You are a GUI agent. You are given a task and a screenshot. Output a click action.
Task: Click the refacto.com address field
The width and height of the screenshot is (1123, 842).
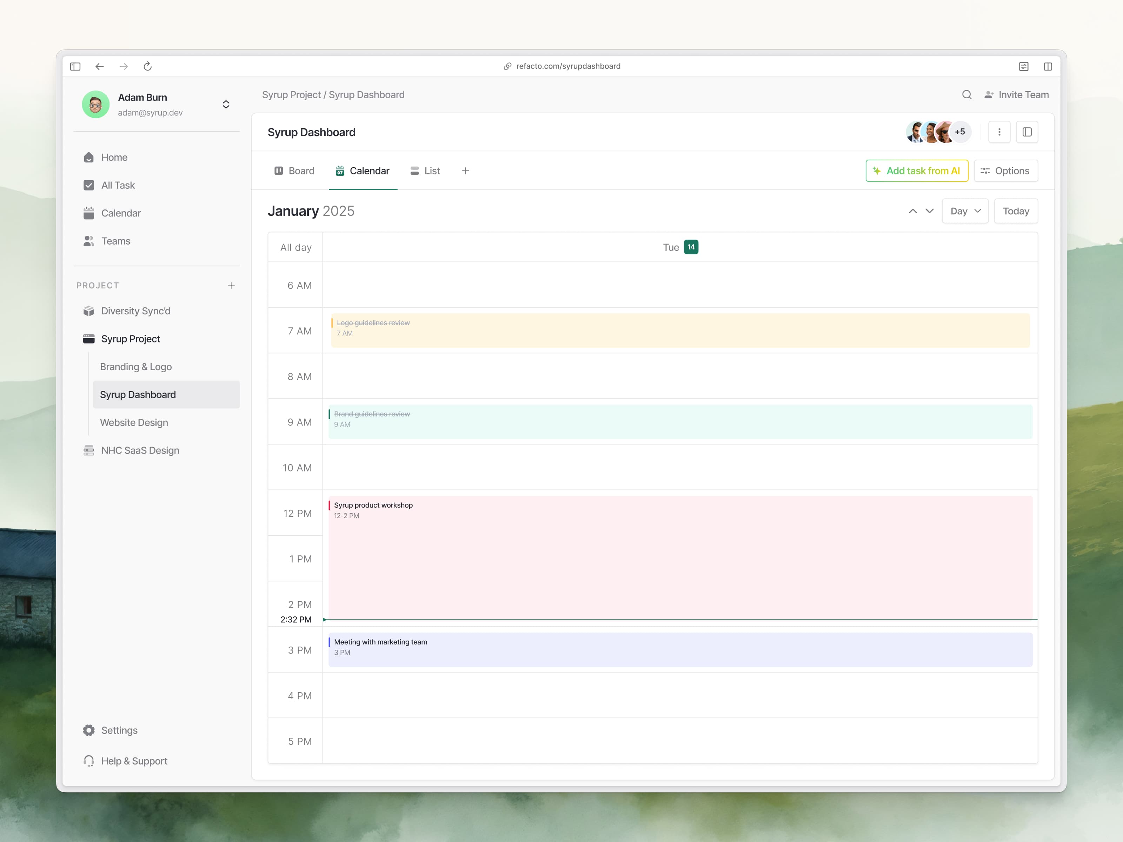coord(562,67)
